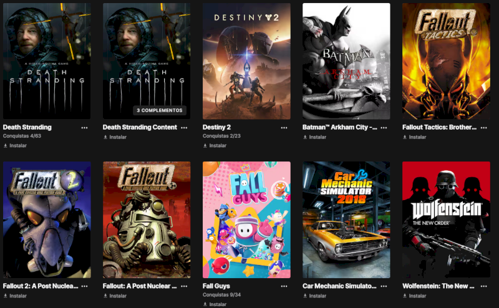
Task: Open more options for Fall Guys
Action: [x=284, y=286]
